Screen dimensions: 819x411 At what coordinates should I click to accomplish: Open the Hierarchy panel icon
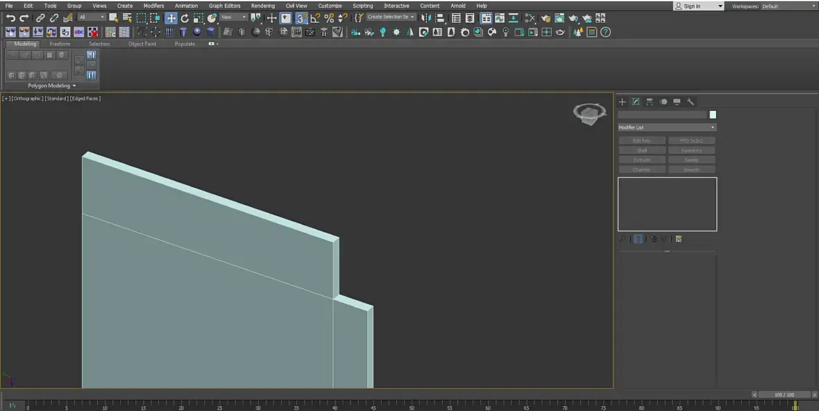[x=649, y=102]
